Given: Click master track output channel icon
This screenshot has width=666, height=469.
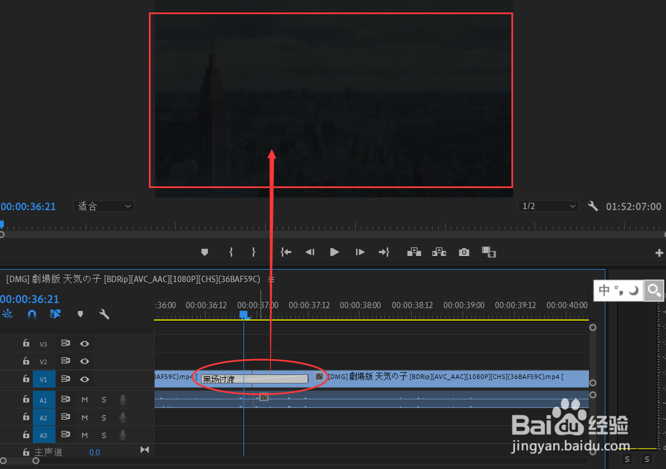Looking at the screenshot, I should (x=145, y=450).
